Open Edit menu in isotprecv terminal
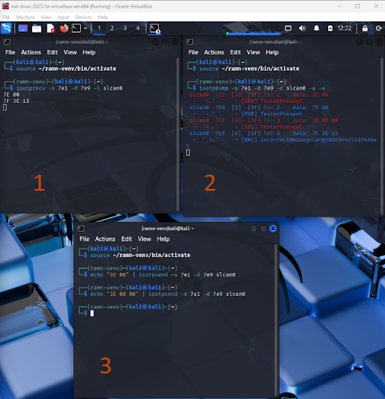The height and width of the screenshot is (399, 385). [52, 52]
